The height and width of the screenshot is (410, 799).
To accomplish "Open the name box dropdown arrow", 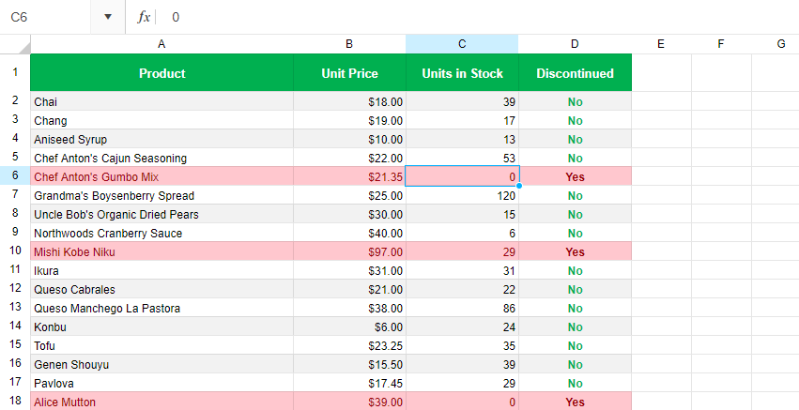I will pyautogui.click(x=108, y=17).
